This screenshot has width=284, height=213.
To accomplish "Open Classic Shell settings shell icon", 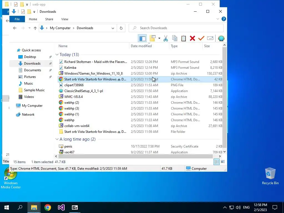I will click(221, 38).
